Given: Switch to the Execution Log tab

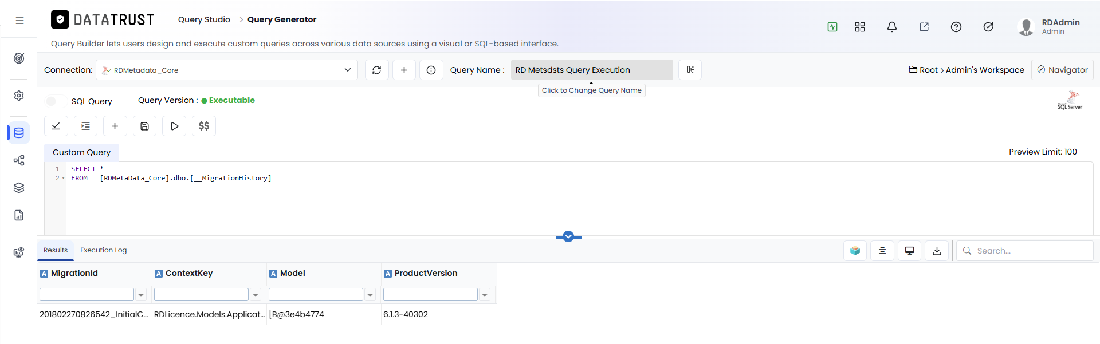Looking at the screenshot, I should pyautogui.click(x=104, y=250).
